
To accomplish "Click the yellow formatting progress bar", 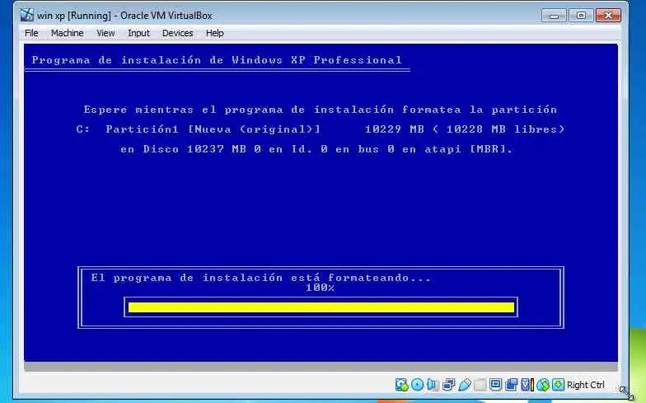I will pyautogui.click(x=321, y=307).
